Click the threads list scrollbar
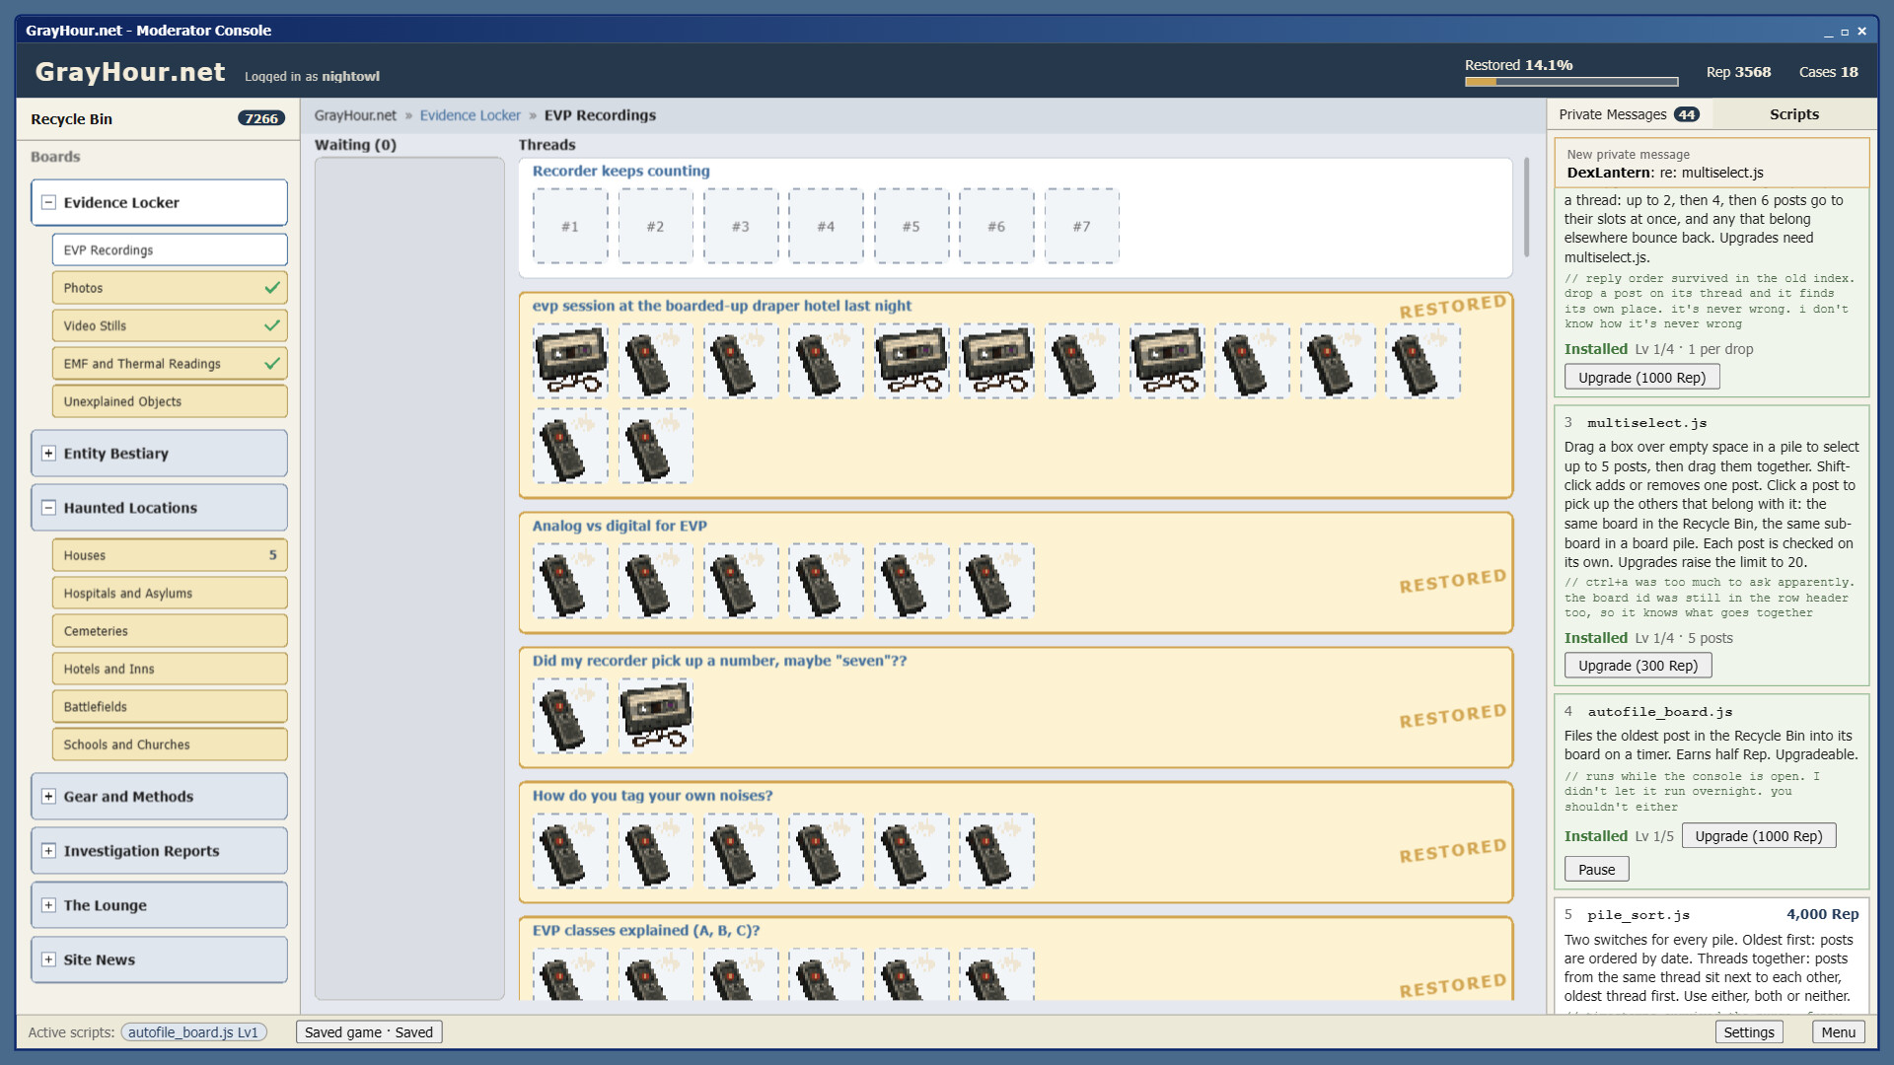The image size is (1894, 1065). coord(1526,207)
